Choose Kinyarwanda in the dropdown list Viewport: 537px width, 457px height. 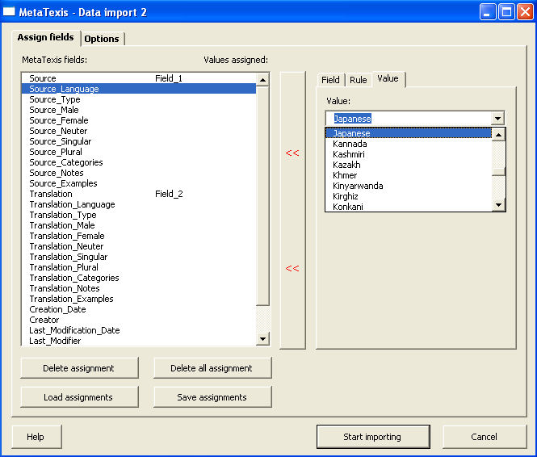tap(409, 186)
